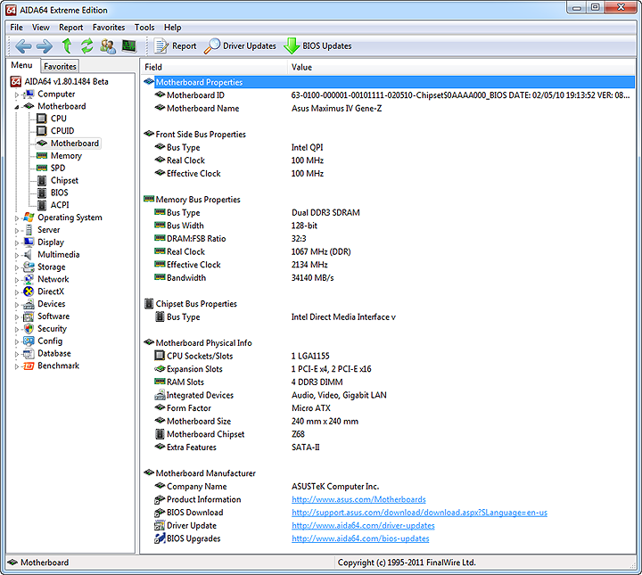Click the Asus Maximus IV Gene-Z value

click(x=336, y=109)
